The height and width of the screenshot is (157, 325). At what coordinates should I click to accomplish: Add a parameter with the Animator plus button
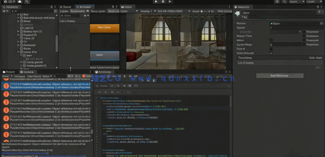86,16
